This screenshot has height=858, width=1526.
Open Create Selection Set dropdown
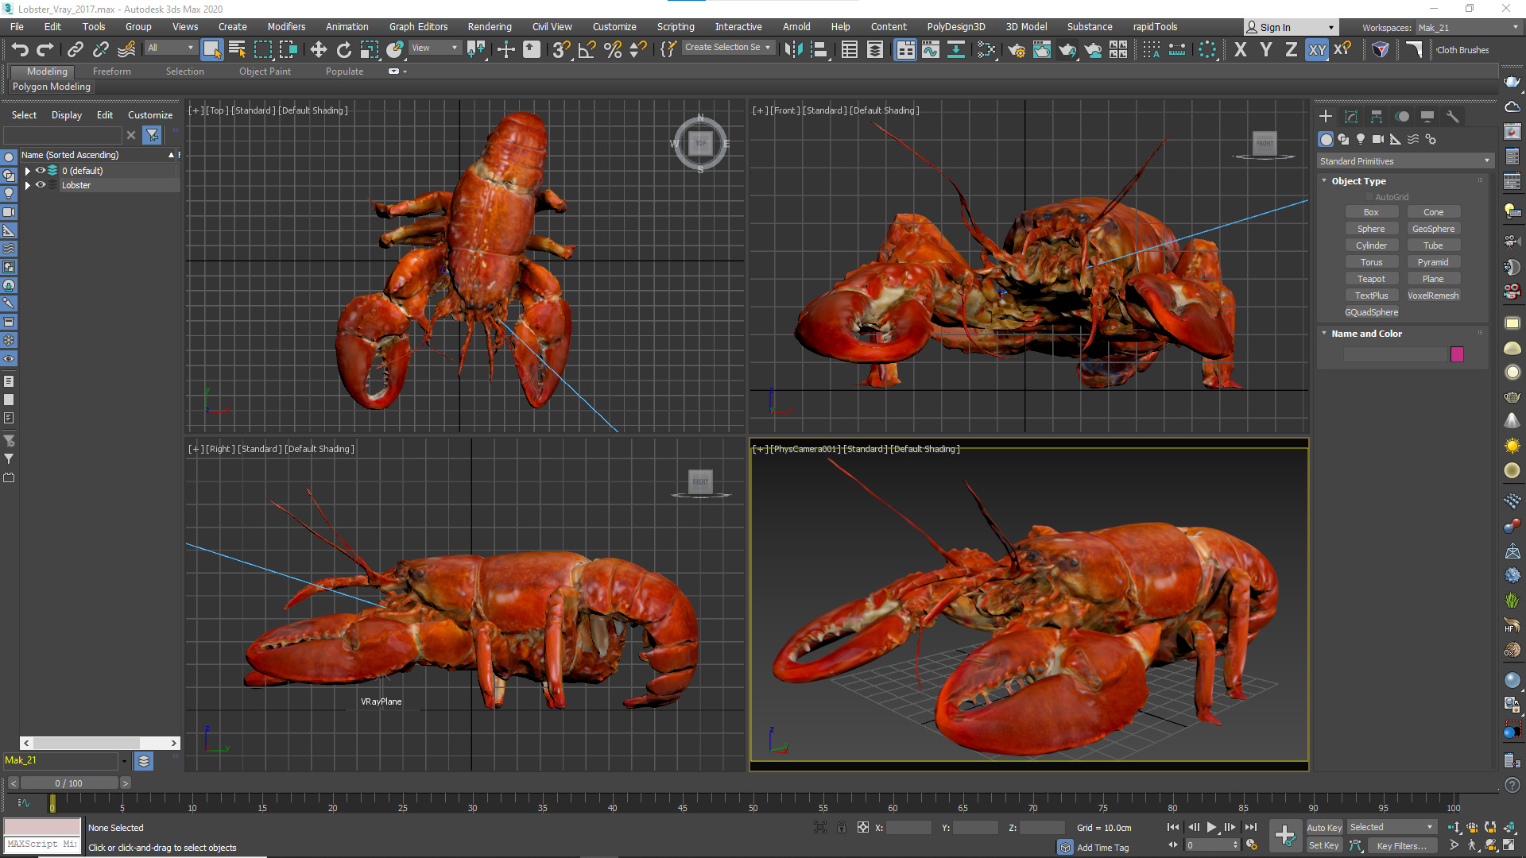click(x=728, y=48)
